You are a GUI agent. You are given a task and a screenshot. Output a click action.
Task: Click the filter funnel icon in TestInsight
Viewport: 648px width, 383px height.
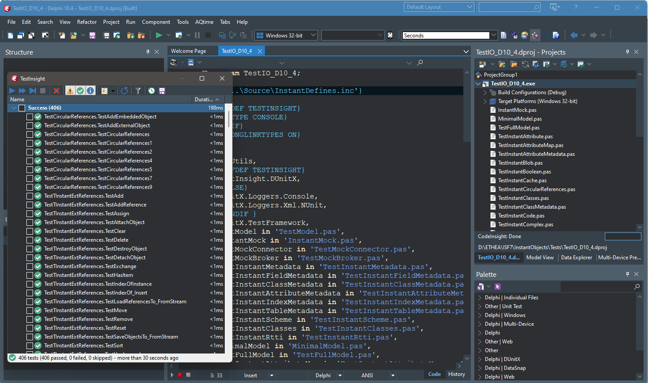pyautogui.click(x=138, y=91)
